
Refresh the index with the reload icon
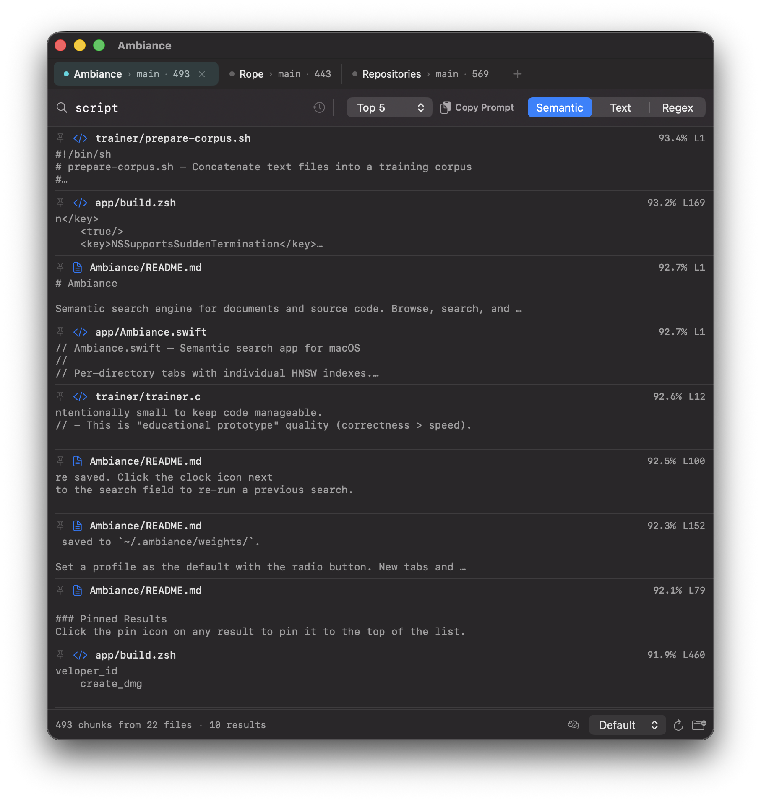679,725
